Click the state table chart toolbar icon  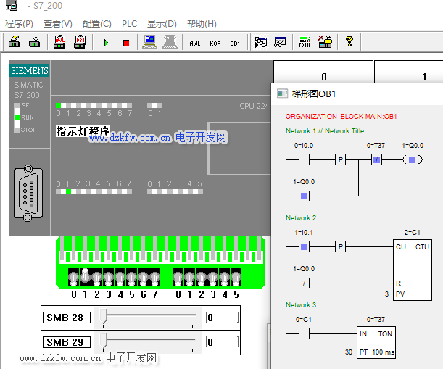tap(280, 43)
